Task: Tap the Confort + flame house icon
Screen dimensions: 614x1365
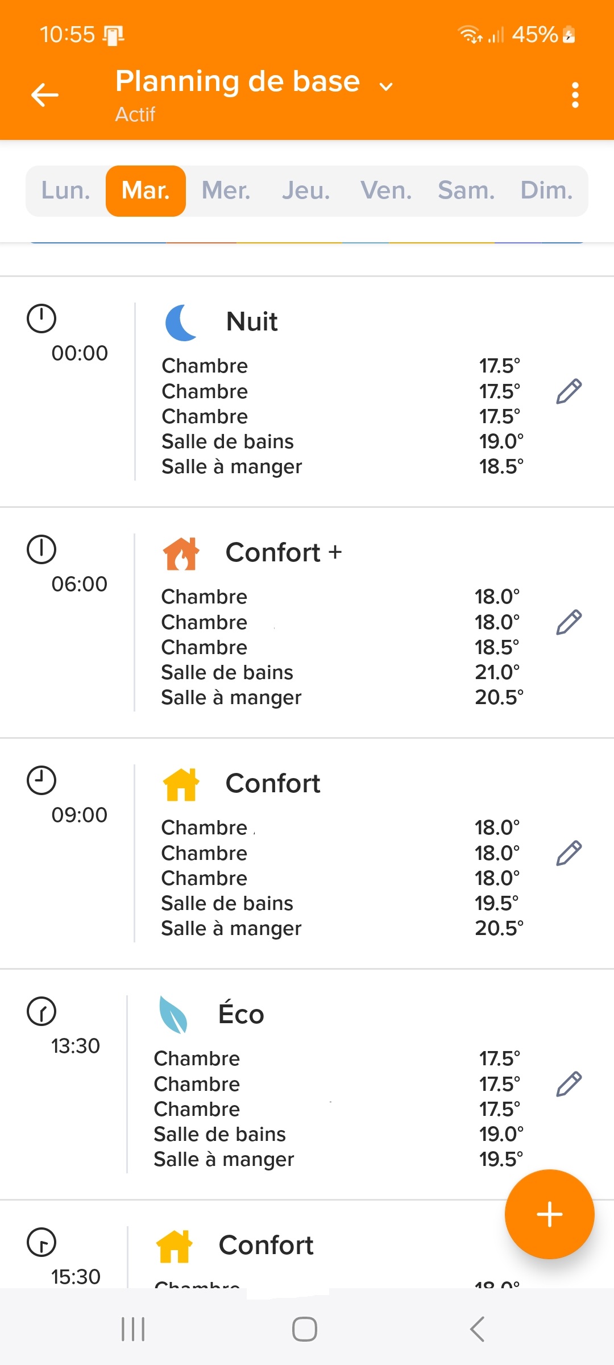Action: click(x=181, y=553)
